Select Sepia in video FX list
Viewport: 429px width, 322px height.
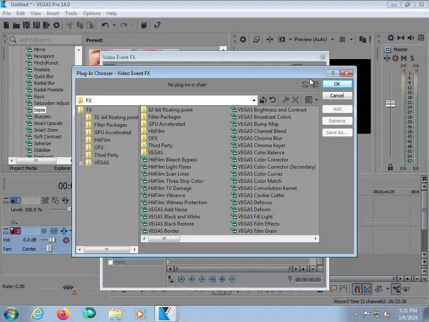[39, 110]
